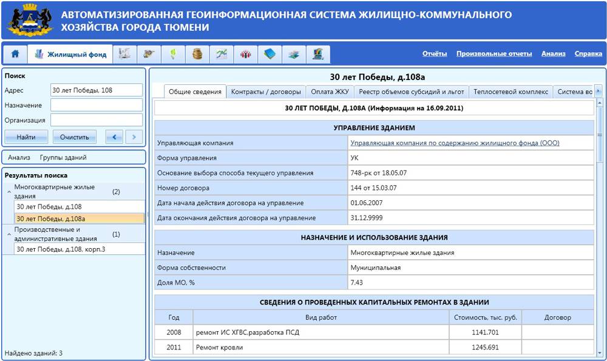Click scrollbar up arrow in details panel
The image size is (607, 361).
pos(600,103)
